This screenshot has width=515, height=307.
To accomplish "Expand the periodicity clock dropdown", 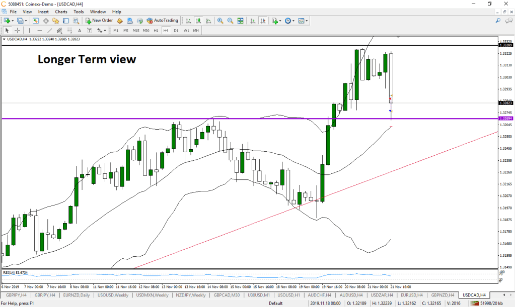I will 294,21.
